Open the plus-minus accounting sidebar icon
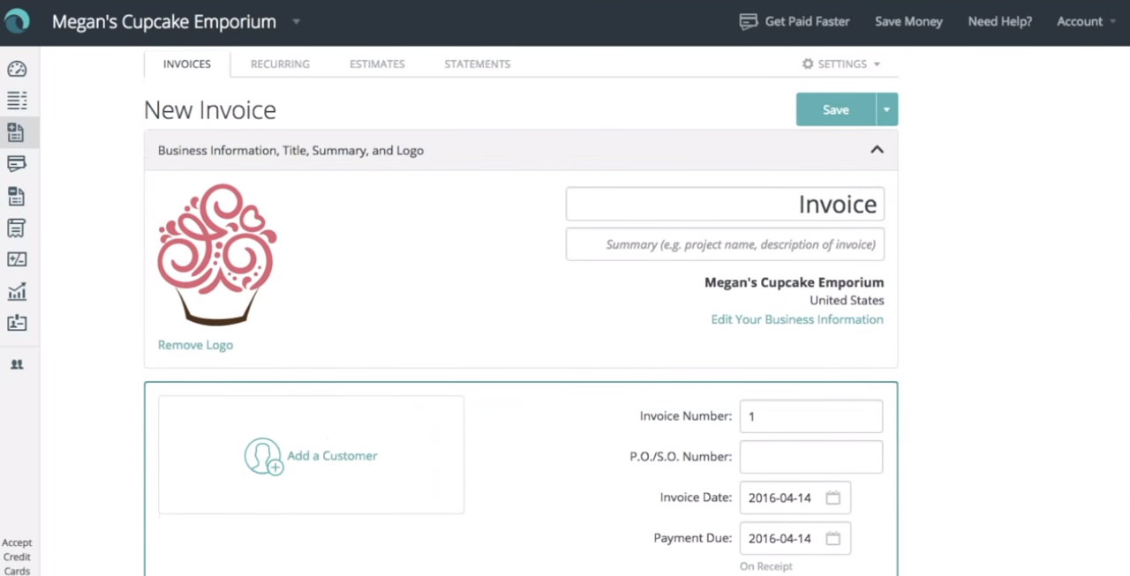 [x=17, y=259]
